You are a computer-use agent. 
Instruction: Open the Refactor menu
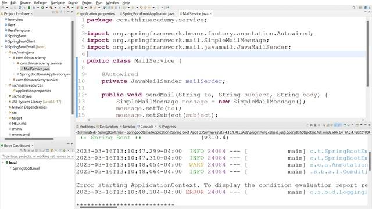point(40,2)
